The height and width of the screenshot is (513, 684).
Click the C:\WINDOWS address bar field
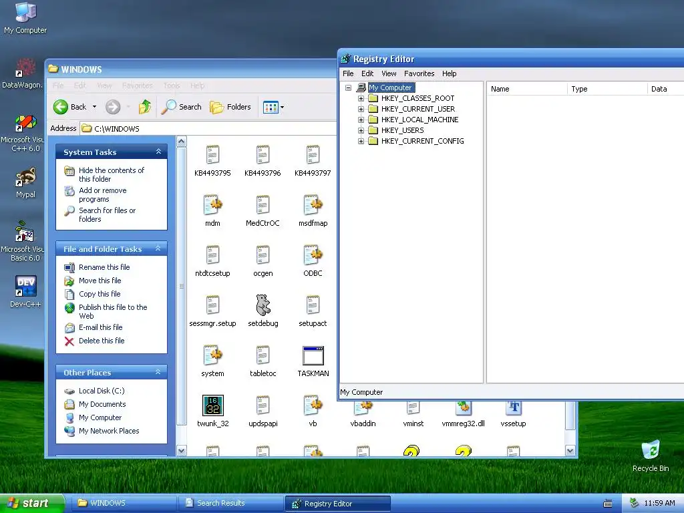208,129
